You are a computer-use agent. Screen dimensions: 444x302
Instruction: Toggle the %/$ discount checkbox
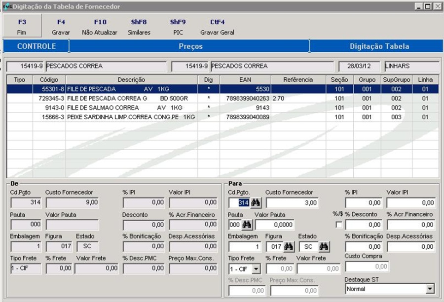[x=338, y=225]
